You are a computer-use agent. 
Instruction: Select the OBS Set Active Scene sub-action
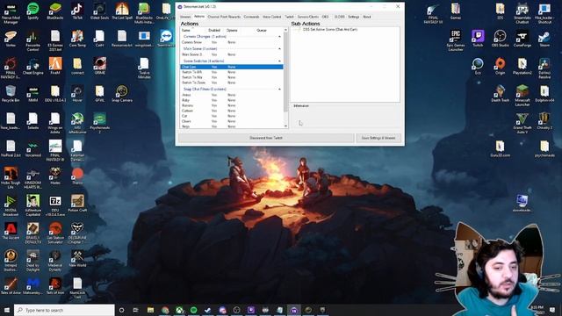tap(330, 30)
